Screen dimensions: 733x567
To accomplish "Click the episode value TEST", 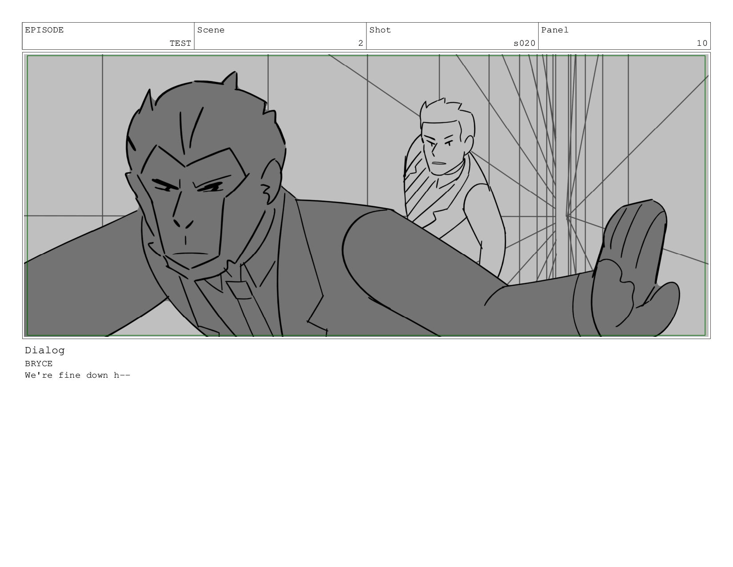I will point(180,43).
